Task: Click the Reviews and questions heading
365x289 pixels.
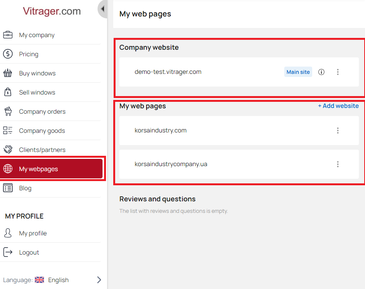Action: click(x=157, y=199)
